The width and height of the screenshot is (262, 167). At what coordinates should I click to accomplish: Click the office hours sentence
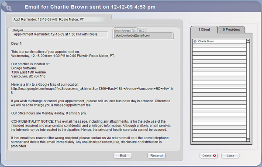(x=49, y=113)
